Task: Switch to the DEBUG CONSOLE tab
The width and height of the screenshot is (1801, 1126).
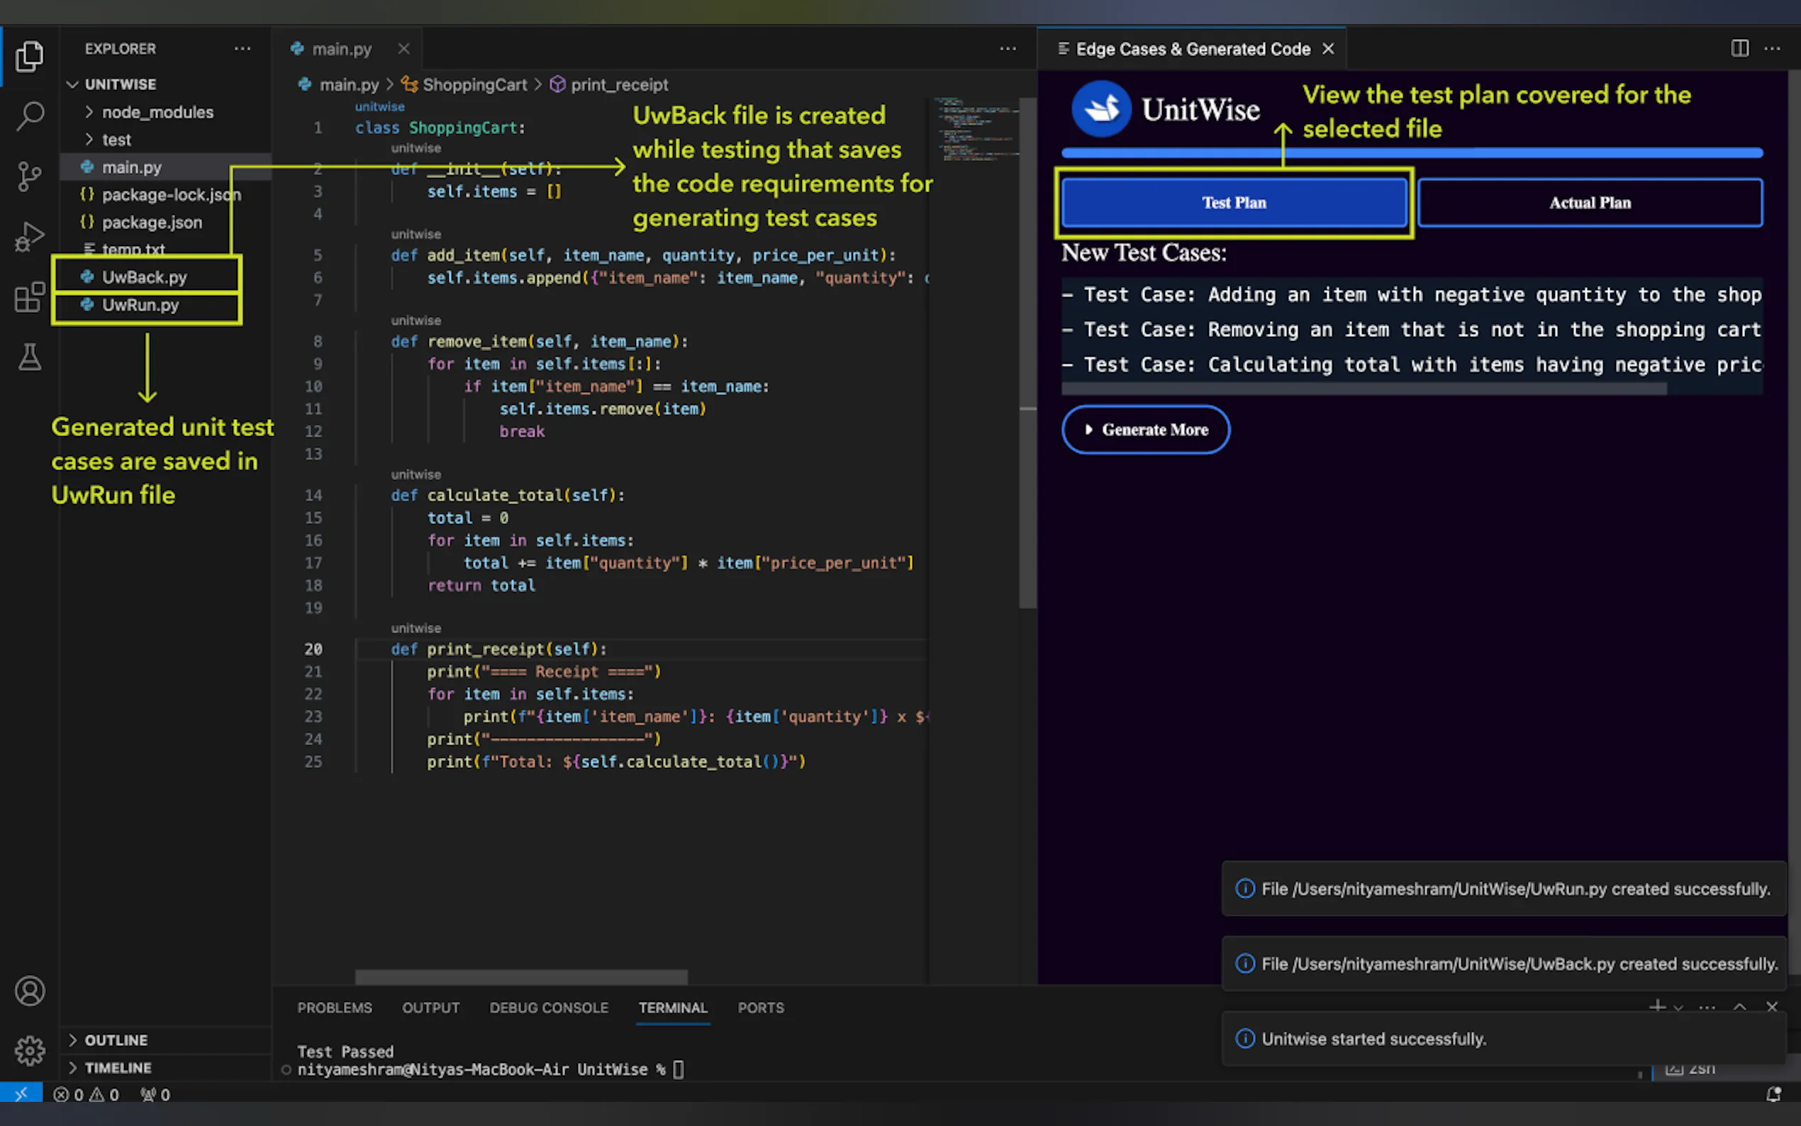Action: coord(549,1007)
